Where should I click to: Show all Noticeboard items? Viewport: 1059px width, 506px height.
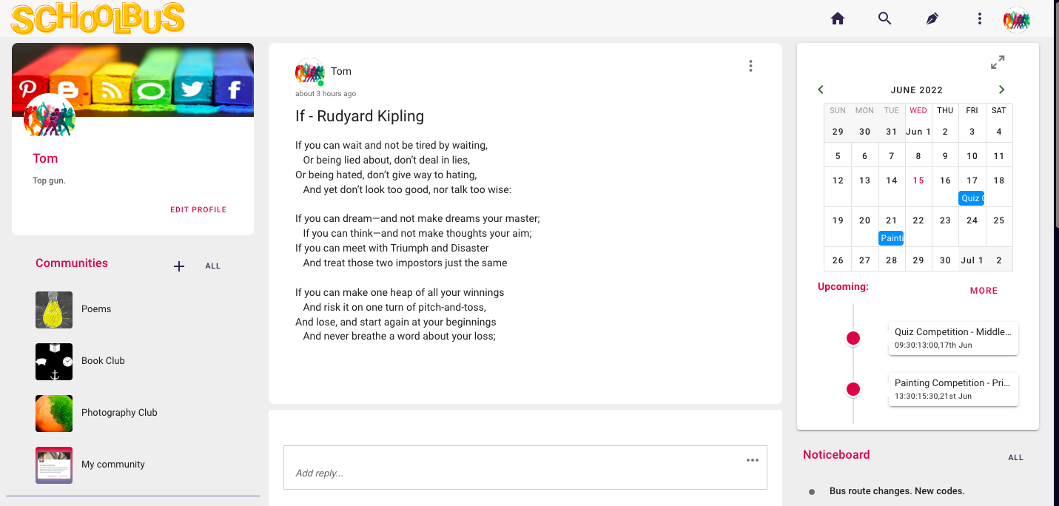click(x=1015, y=458)
